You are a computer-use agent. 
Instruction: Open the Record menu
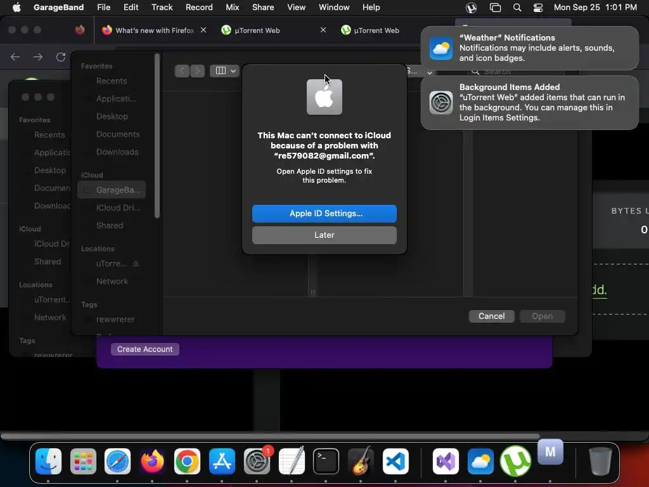click(199, 7)
